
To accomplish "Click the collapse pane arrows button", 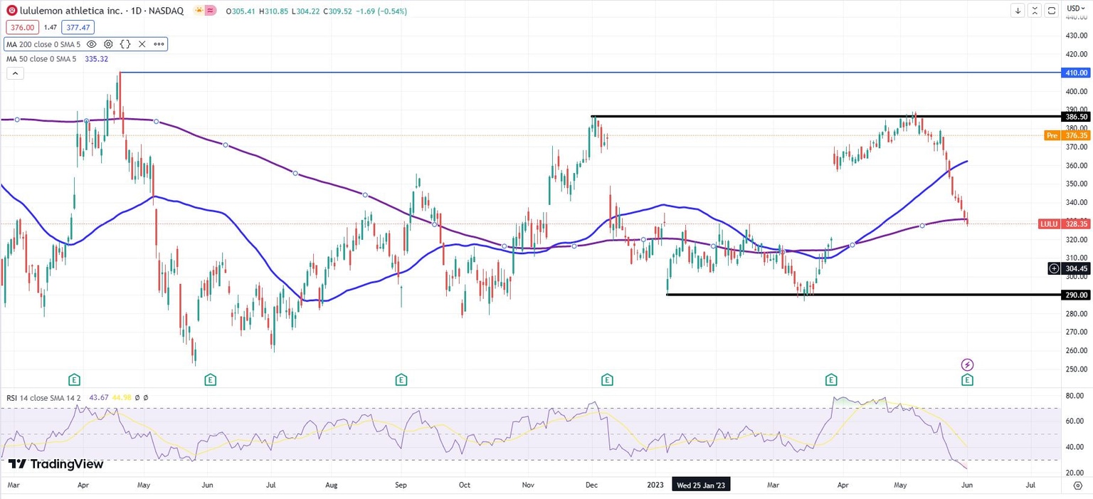I will pyautogui.click(x=1035, y=10).
